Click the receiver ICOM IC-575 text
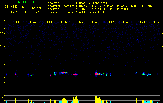163x103 pixels. [104, 9]
